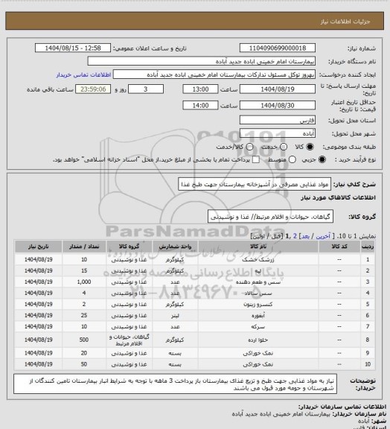Click the goods group field گیاهان، حیوانات
The height and width of the screenshot is (429, 390).
click(270, 217)
